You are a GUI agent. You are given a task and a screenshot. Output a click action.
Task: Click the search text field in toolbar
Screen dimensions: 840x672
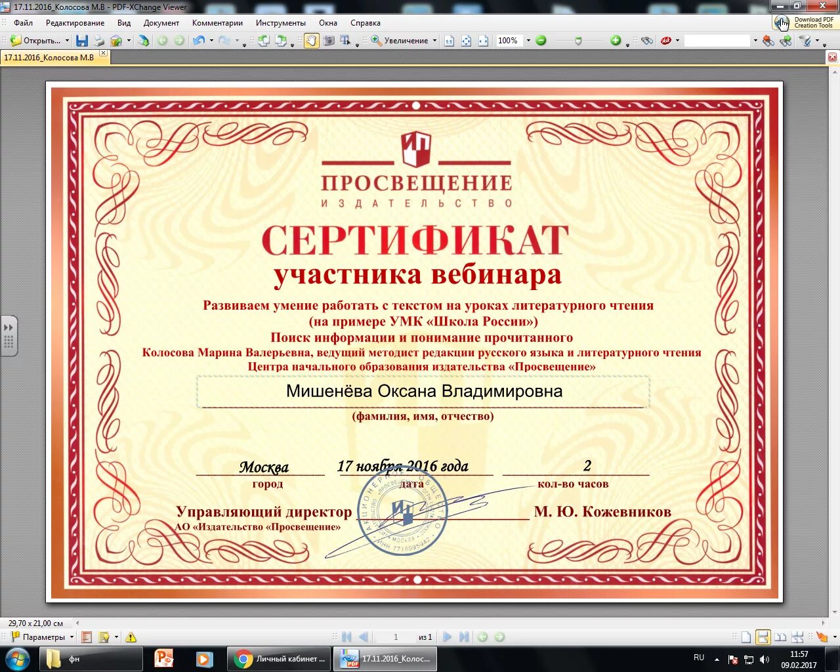(x=717, y=41)
